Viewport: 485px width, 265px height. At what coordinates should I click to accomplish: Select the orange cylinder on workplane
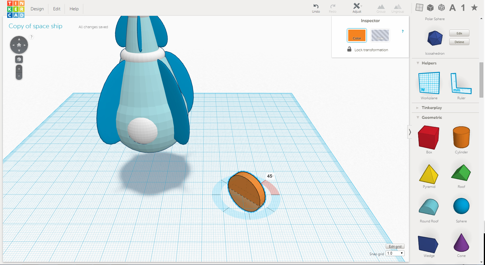coord(247,192)
